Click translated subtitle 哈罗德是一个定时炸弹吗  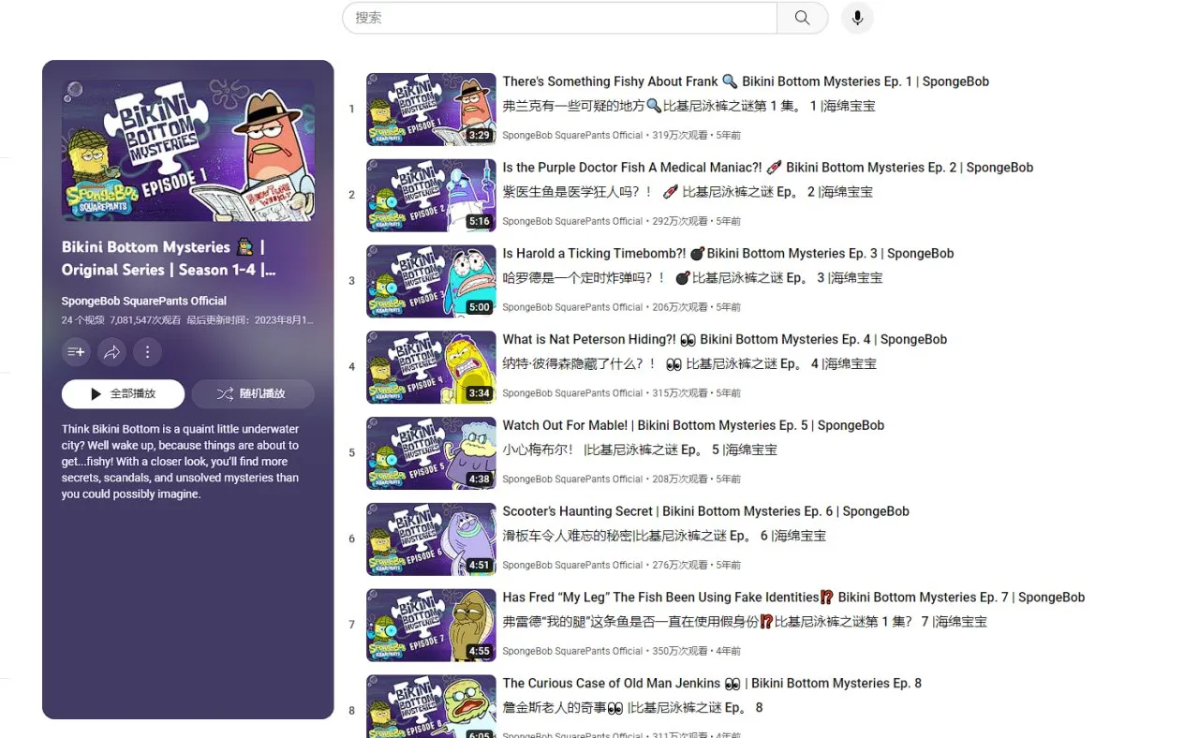click(692, 278)
